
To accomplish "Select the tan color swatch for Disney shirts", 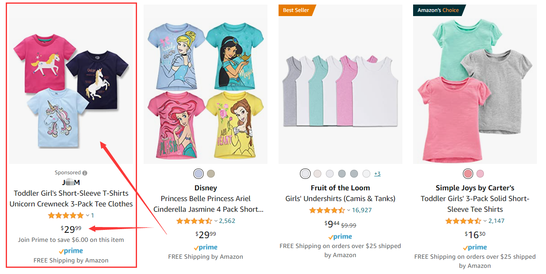I will coord(211,173).
